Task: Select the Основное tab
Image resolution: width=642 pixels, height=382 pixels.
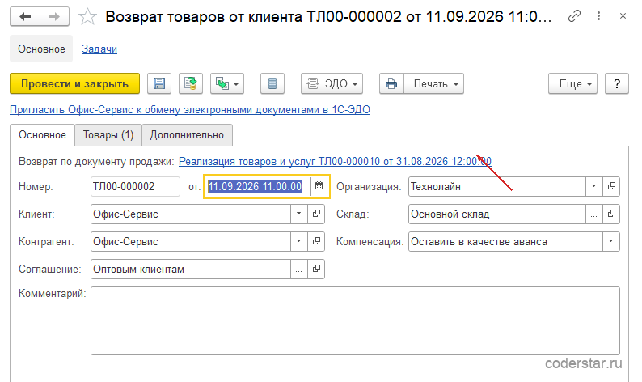Action: coord(42,135)
